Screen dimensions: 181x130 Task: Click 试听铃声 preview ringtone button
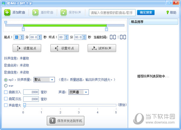[x=102, y=48]
